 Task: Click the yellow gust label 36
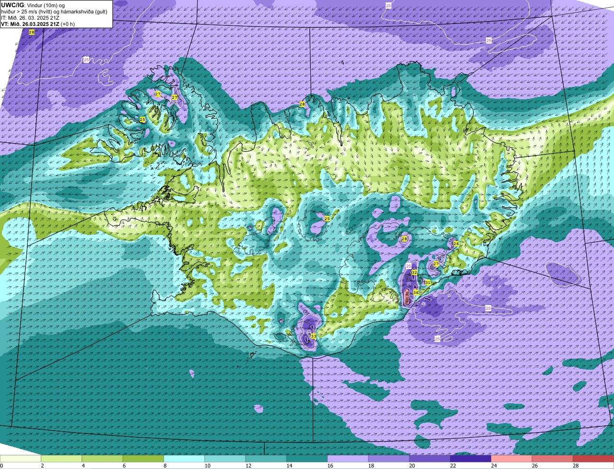[x=416, y=293]
